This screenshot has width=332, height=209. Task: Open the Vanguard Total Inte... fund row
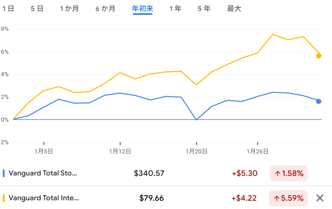click(x=44, y=198)
